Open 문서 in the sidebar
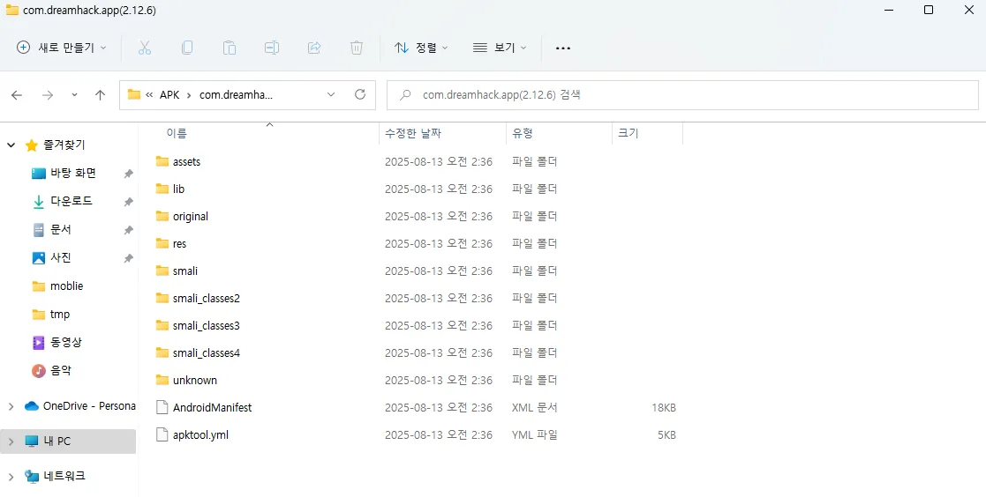Viewport: 986px width, 497px height. pyautogui.click(x=60, y=230)
